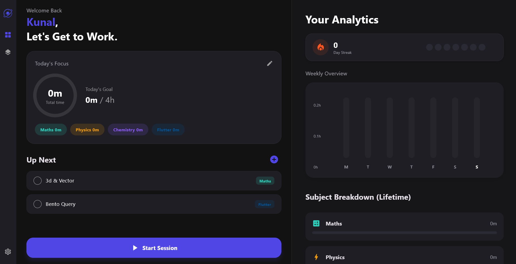Click the plus icon to add an Up Next task
This screenshot has height=264, width=516.
click(x=274, y=159)
